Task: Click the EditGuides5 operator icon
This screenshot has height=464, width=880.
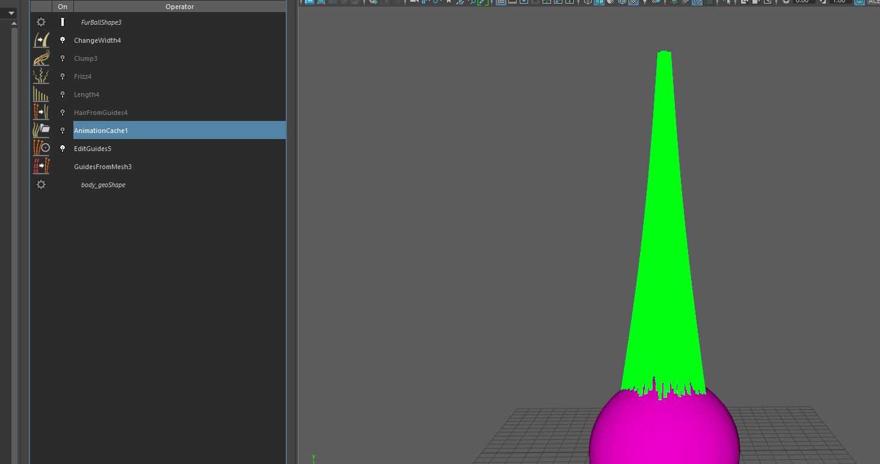Action: (x=41, y=149)
